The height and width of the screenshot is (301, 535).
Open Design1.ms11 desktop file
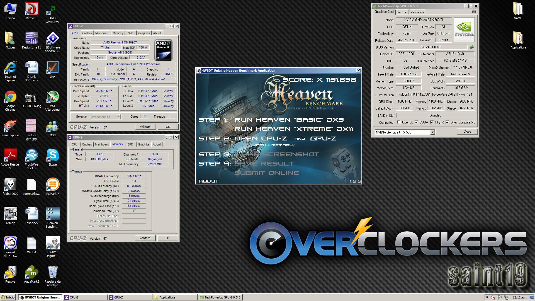click(31, 40)
